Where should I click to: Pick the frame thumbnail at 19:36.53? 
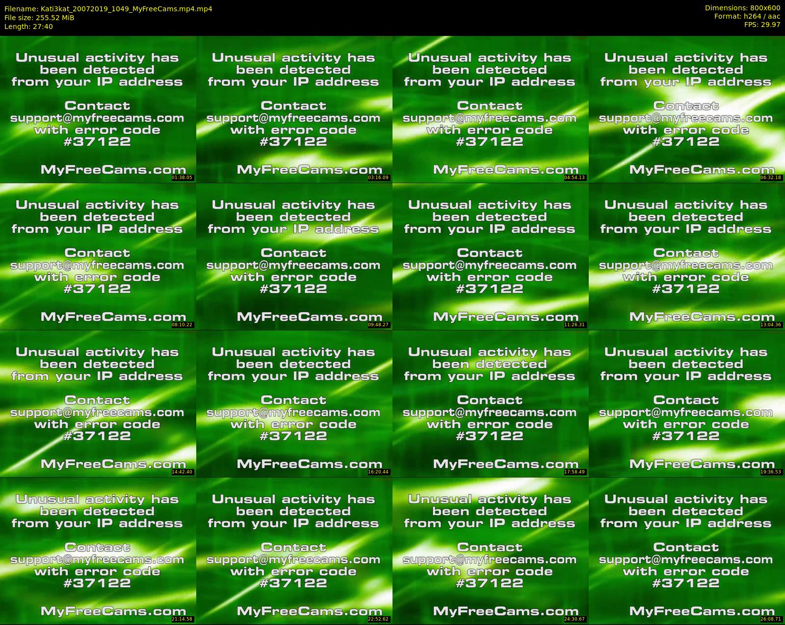point(687,403)
